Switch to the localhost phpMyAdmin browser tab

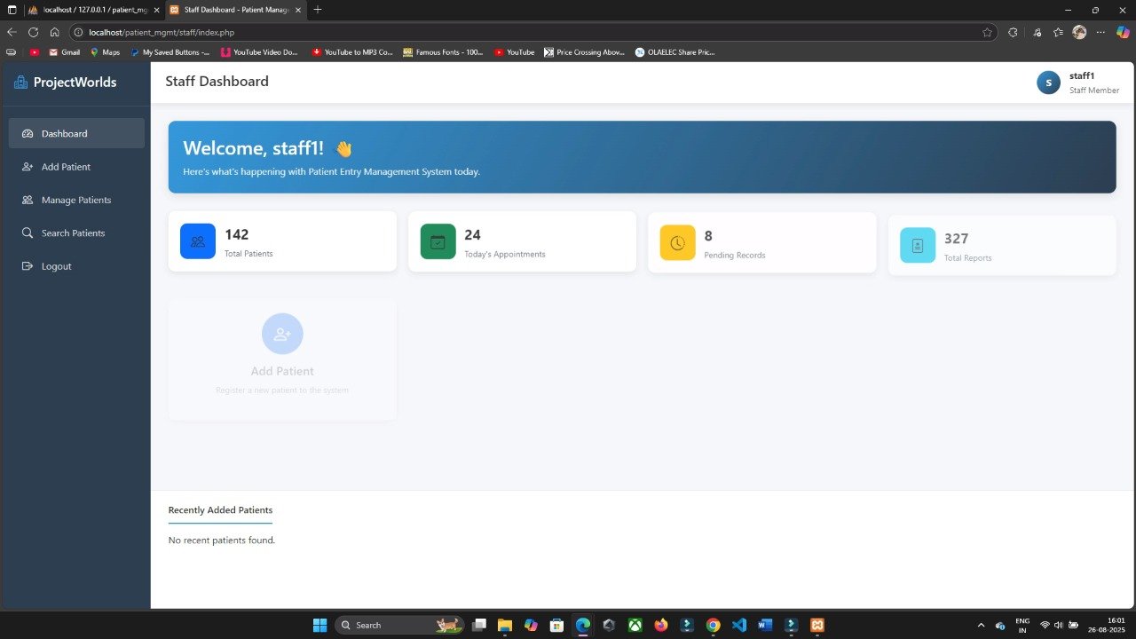click(89, 10)
